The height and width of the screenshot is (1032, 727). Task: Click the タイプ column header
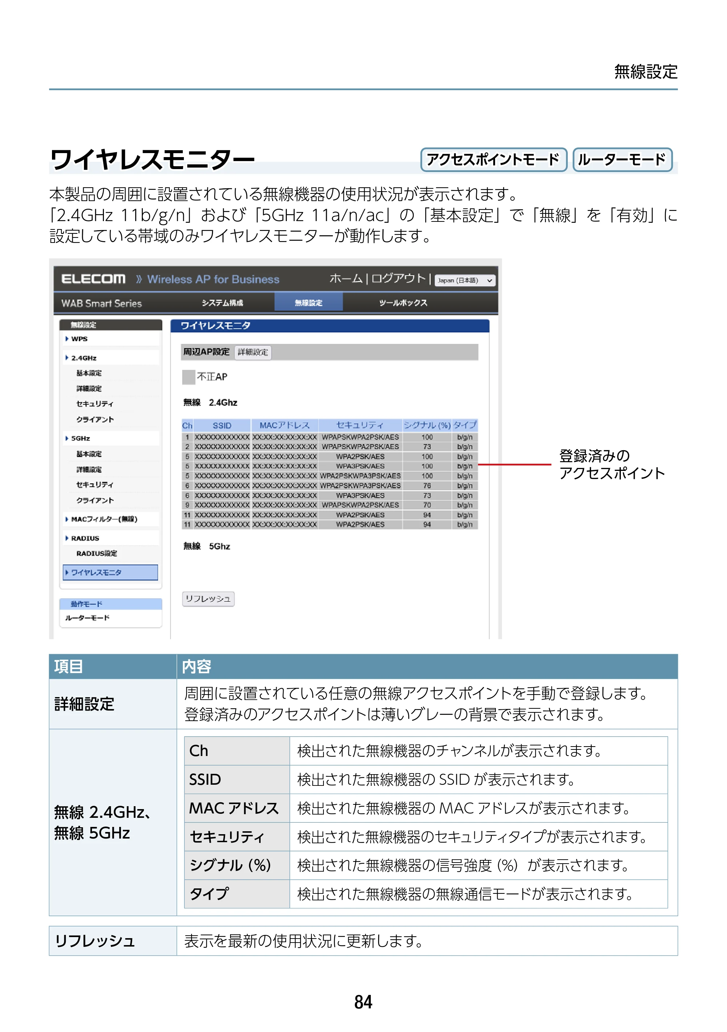[x=465, y=425]
